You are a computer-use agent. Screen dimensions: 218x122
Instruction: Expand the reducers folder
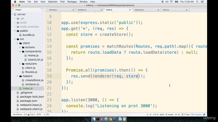pos(20,64)
